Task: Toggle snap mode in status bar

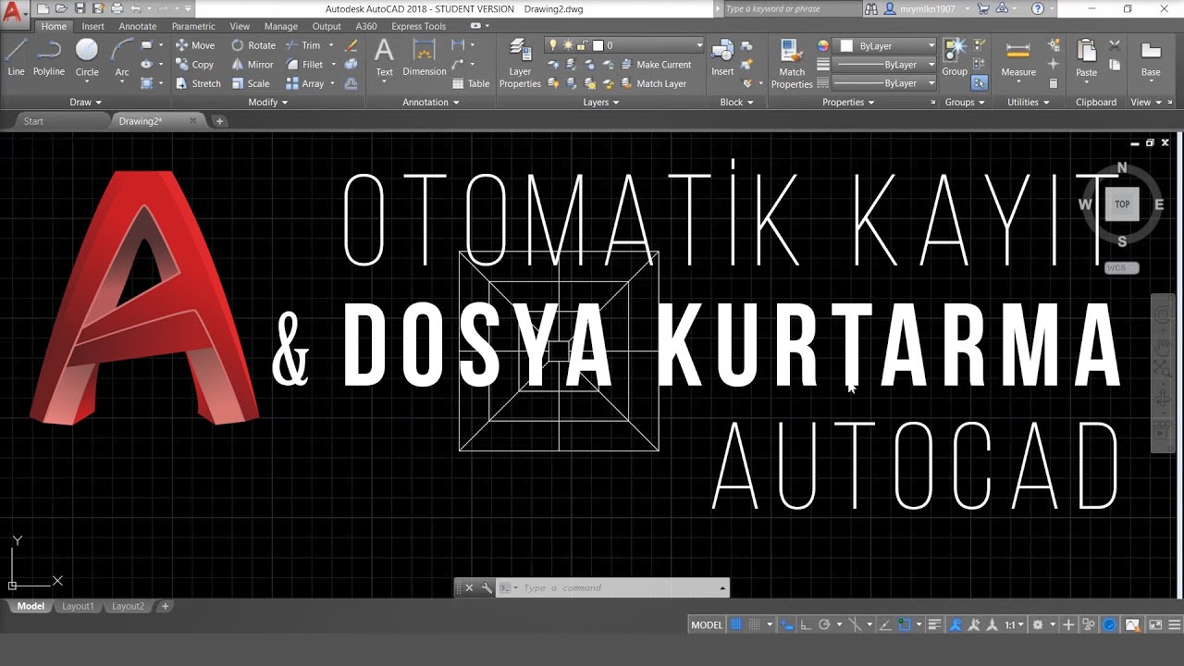Action: pos(756,624)
